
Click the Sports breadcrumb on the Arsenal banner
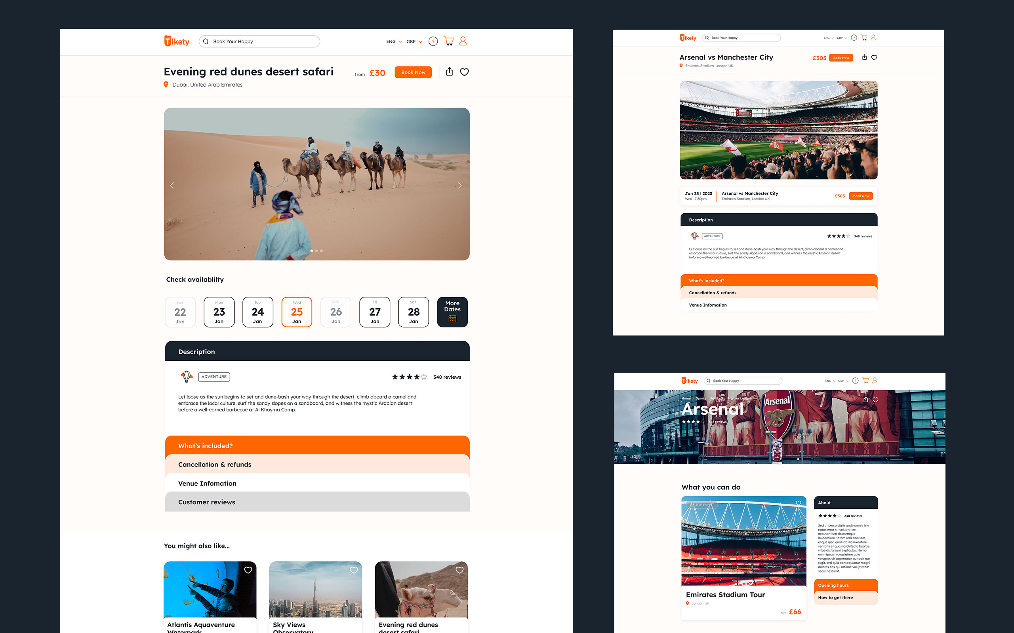(701, 398)
